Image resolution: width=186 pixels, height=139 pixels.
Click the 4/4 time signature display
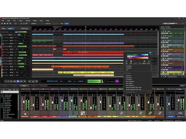pos(61,81)
